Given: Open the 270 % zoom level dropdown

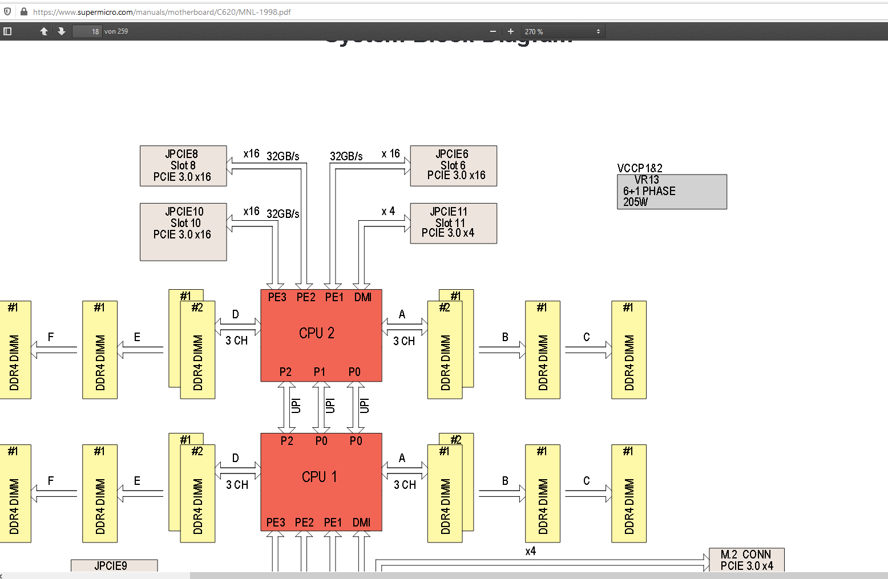Looking at the screenshot, I should pos(563,31).
